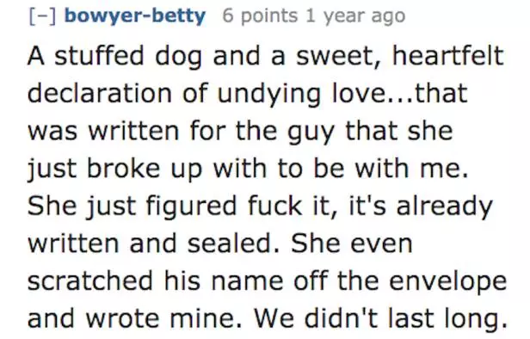Click the word 'love...that' in the second line
The height and width of the screenshot is (339, 530).
pos(400,93)
